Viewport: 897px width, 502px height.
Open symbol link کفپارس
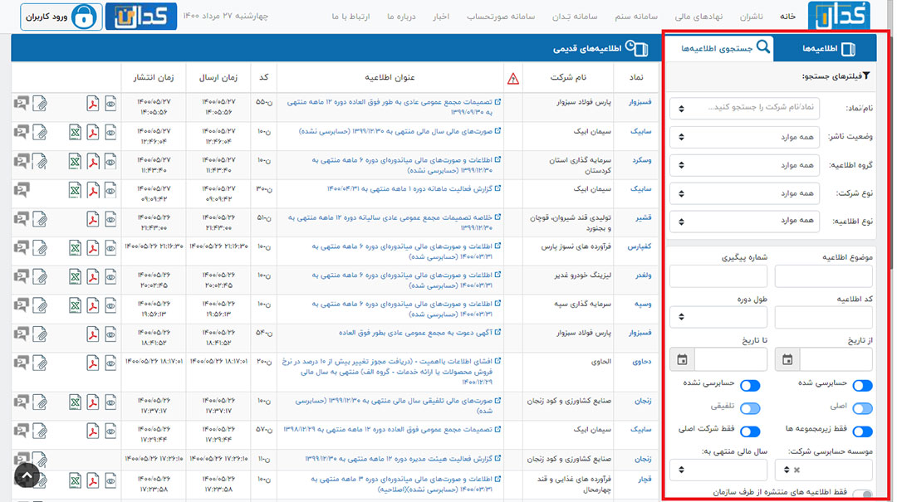coord(640,246)
